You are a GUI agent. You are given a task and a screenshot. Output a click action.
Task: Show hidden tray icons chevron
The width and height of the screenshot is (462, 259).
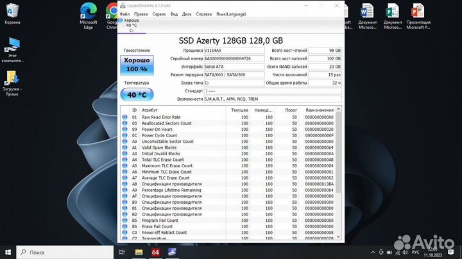point(373,253)
